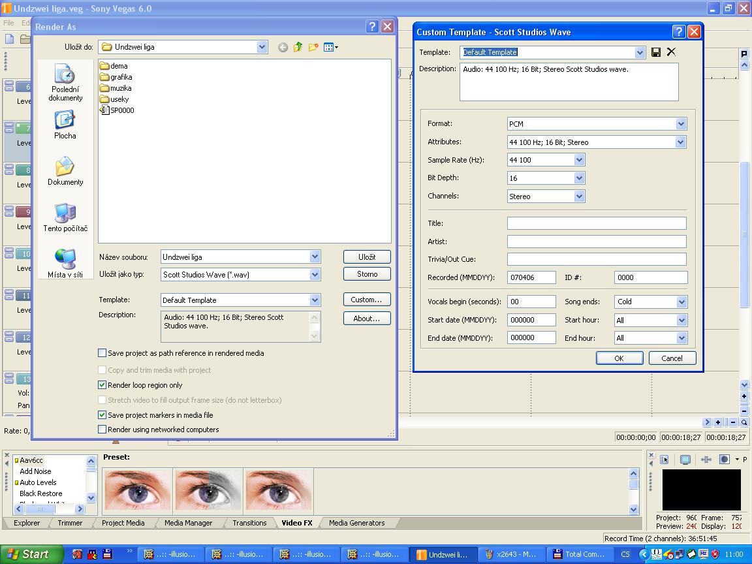The height and width of the screenshot is (564, 752).
Task: Open Uložit do folder location dropdown
Action: tap(262, 47)
